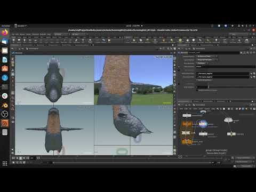Open OBS Studio from the dock
The image size is (256, 192).
click(5, 114)
